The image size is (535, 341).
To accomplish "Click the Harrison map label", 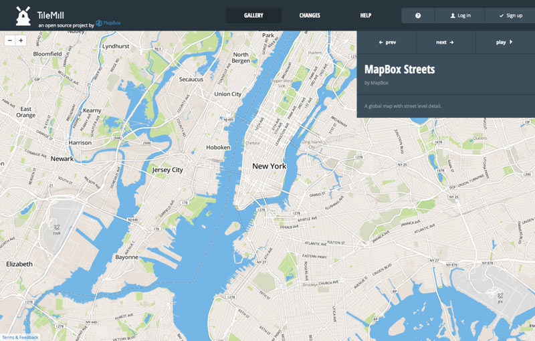I will [80, 142].
